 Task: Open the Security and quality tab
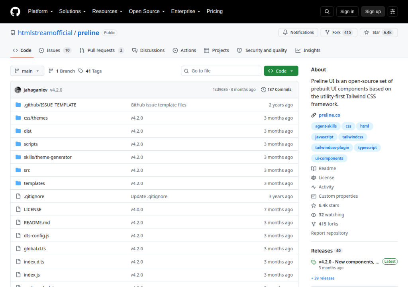tap(262, 51)
